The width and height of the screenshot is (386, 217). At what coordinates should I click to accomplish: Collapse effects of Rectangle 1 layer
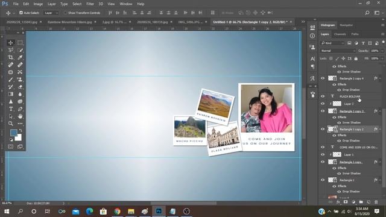pyautogui.click(x=380, y=180)
